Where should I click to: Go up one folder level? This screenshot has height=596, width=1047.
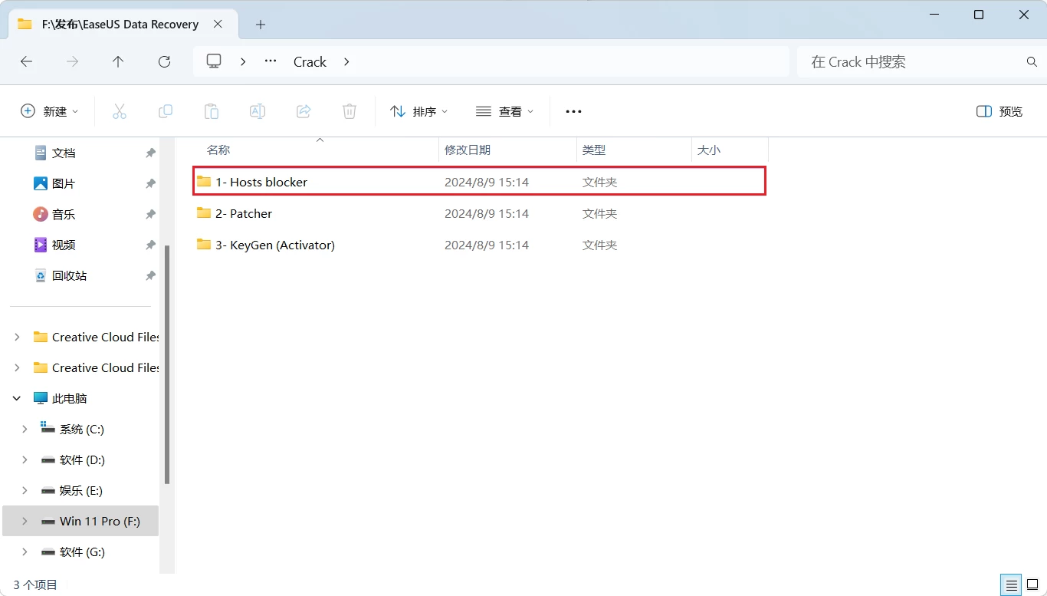[x=118, y=62]
